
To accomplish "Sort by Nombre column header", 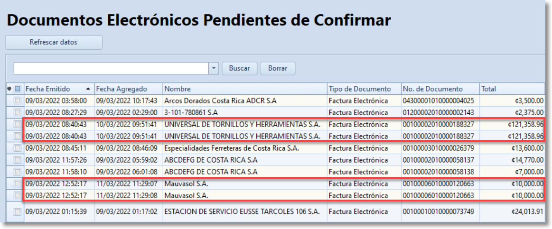I will coord(245,89).
